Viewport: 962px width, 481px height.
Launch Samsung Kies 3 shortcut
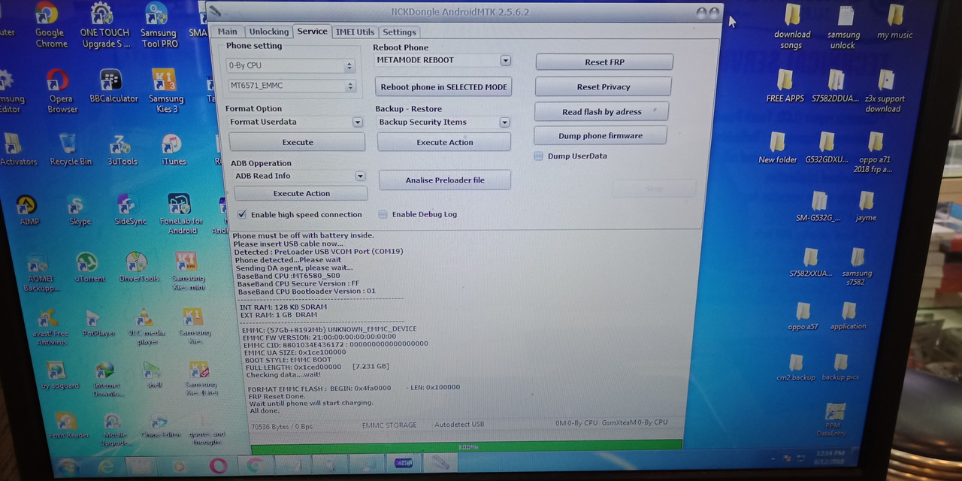pos(165,91)
